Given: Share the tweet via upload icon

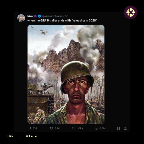Looking at the screenshot, I should click(x=125, y=128).
